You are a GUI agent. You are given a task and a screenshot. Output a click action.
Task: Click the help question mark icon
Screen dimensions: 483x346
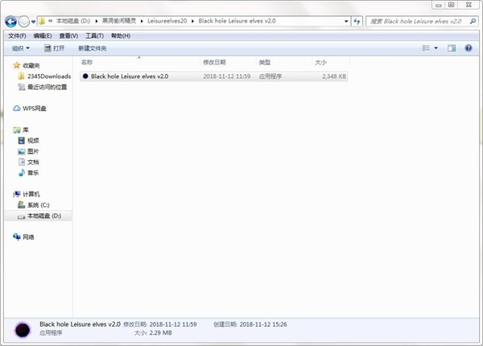click(469, 48)
